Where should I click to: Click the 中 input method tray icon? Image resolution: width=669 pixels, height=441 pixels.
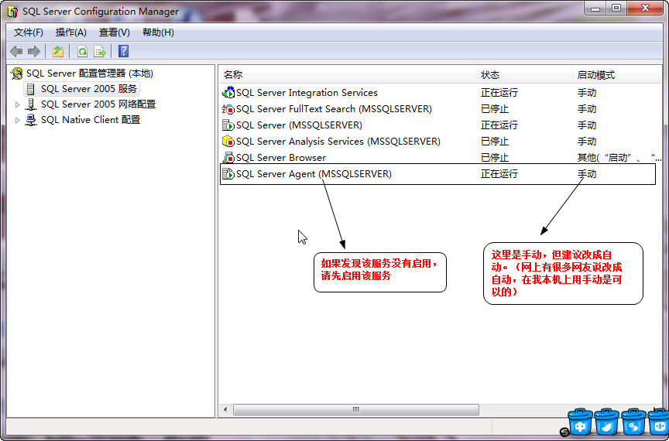pos(580,422)
